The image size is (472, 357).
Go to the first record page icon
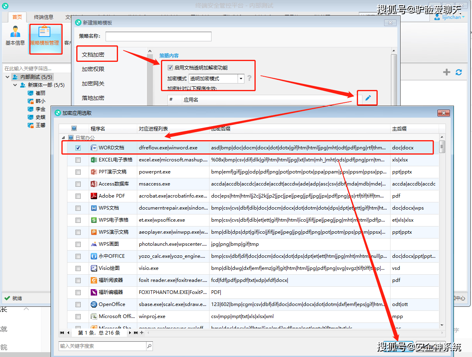point(62,333)
